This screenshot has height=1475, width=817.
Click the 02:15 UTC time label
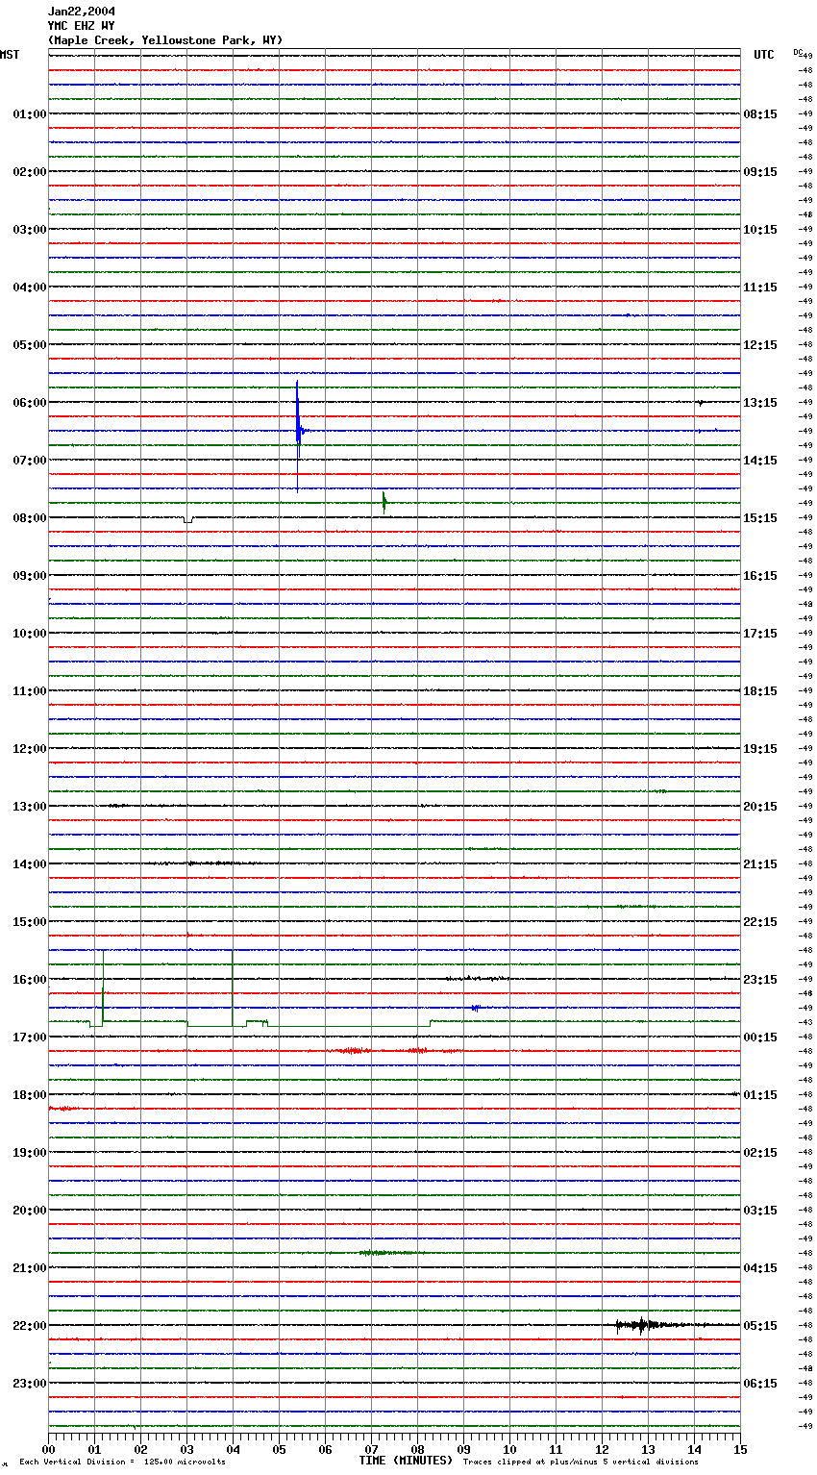point(760,1153)
